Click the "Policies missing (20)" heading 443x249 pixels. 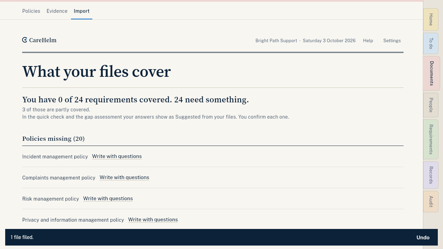[x=53, y=139]
